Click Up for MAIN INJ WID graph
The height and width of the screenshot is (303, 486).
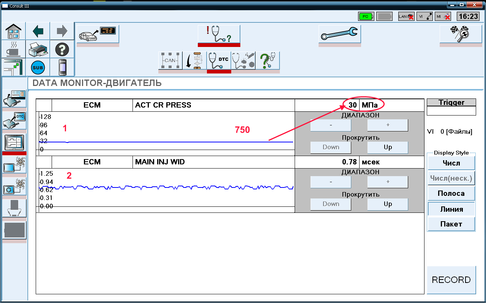pos(388,204)
